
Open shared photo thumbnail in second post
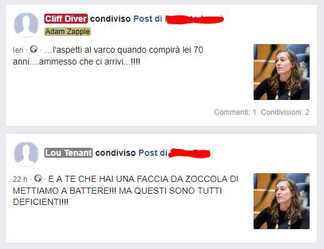pyautogui.click(x=282, y=201)
